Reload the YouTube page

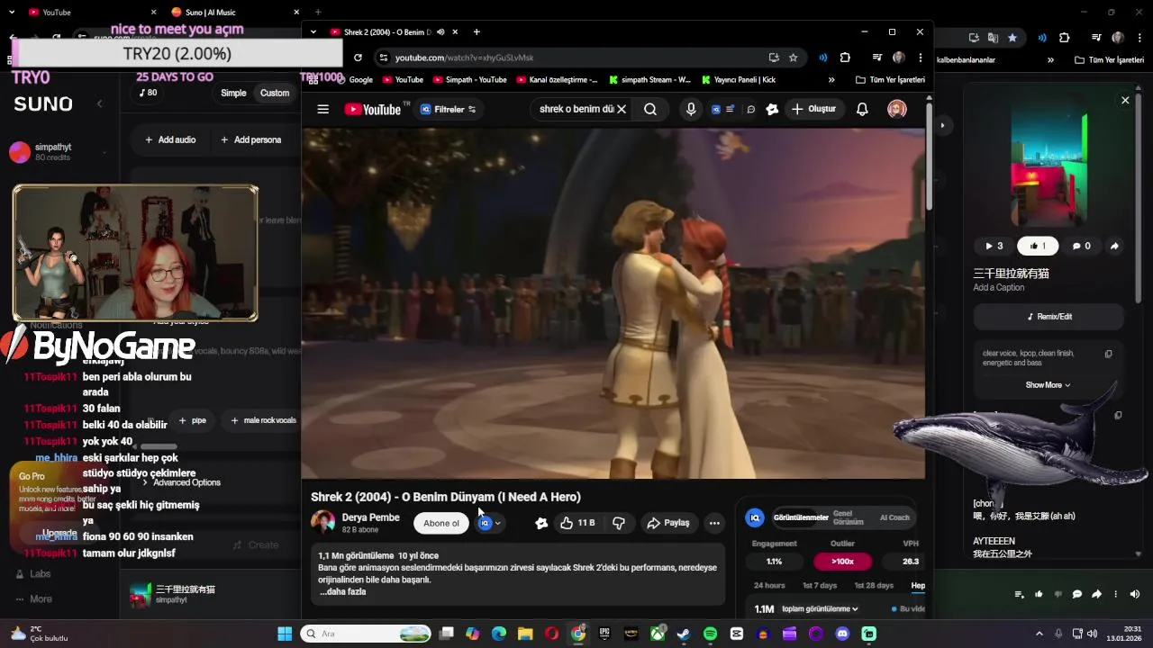[358, 58]
